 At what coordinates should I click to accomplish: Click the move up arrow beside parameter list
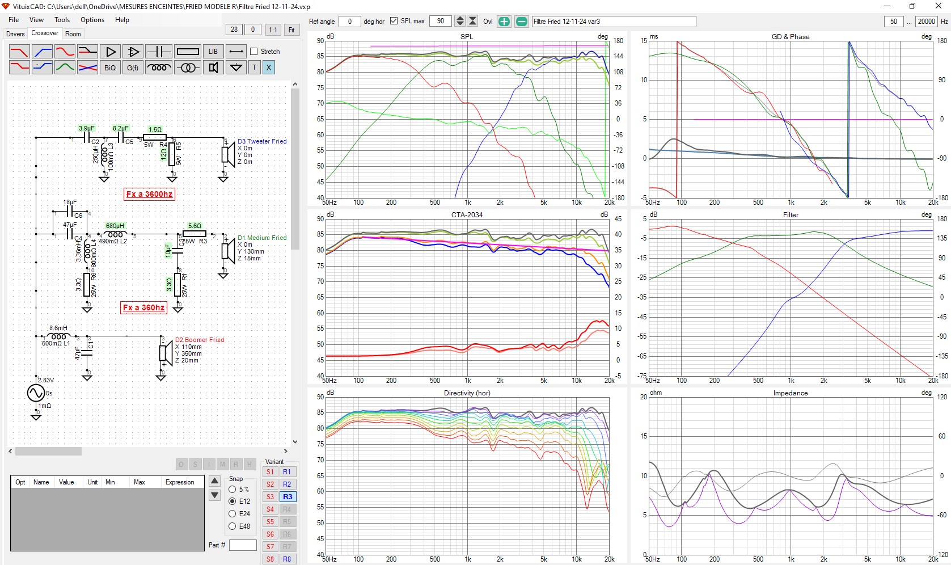pos(215,481)
